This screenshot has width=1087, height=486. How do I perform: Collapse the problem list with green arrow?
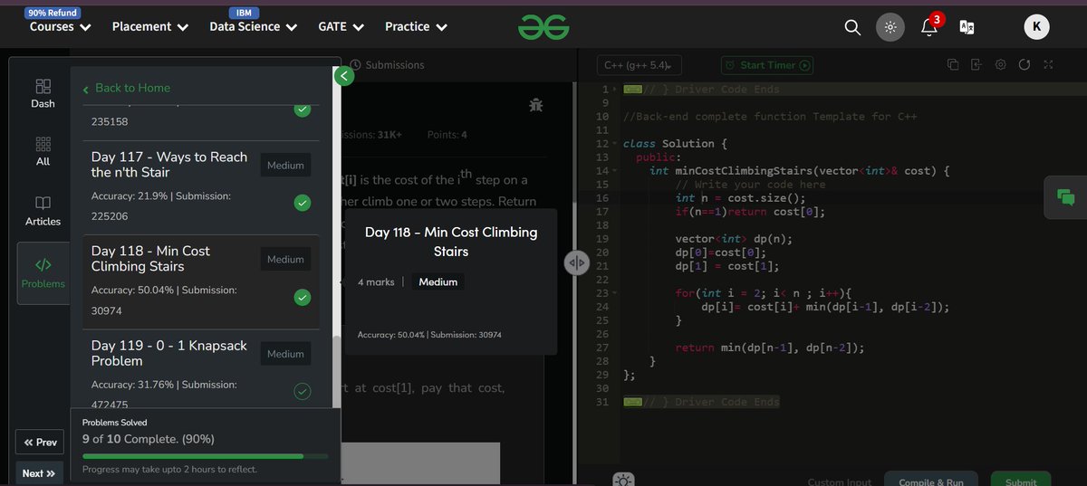pyautogui.click(x=342, y=76)
